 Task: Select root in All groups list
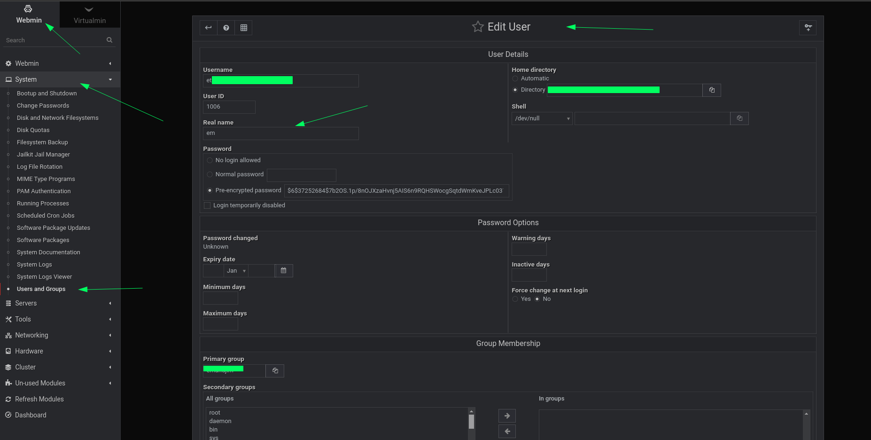pos(214,413)
